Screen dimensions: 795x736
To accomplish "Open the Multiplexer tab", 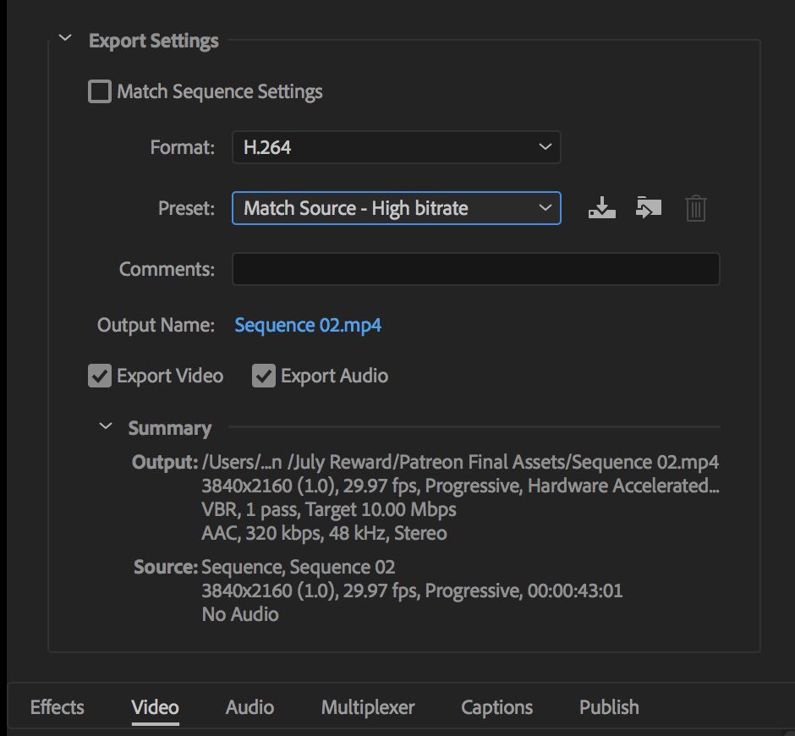I will point(367,706).
